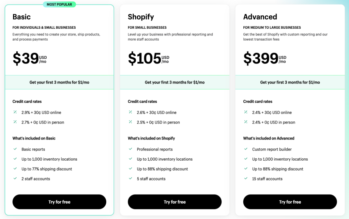Viewport: 349px width, 219px height.
Task: Select the Advanced plan heading
Action: [x=260, y=17]
